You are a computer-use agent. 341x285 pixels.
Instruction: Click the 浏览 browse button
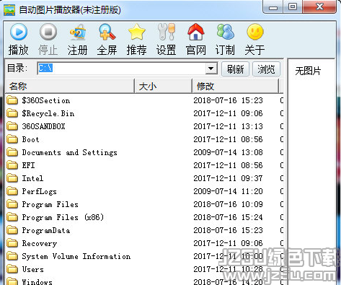(266, 69)
